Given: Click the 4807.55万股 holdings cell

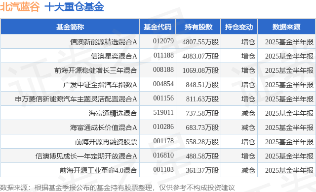Looking at the screenshot, I should 201,42.
